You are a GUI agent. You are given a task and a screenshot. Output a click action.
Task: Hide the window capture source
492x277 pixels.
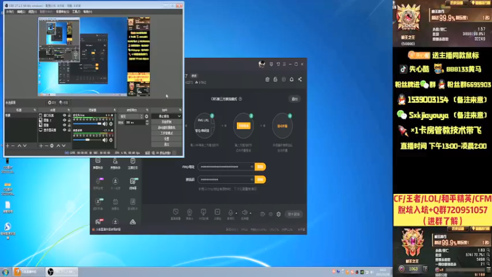pos(65,116)
